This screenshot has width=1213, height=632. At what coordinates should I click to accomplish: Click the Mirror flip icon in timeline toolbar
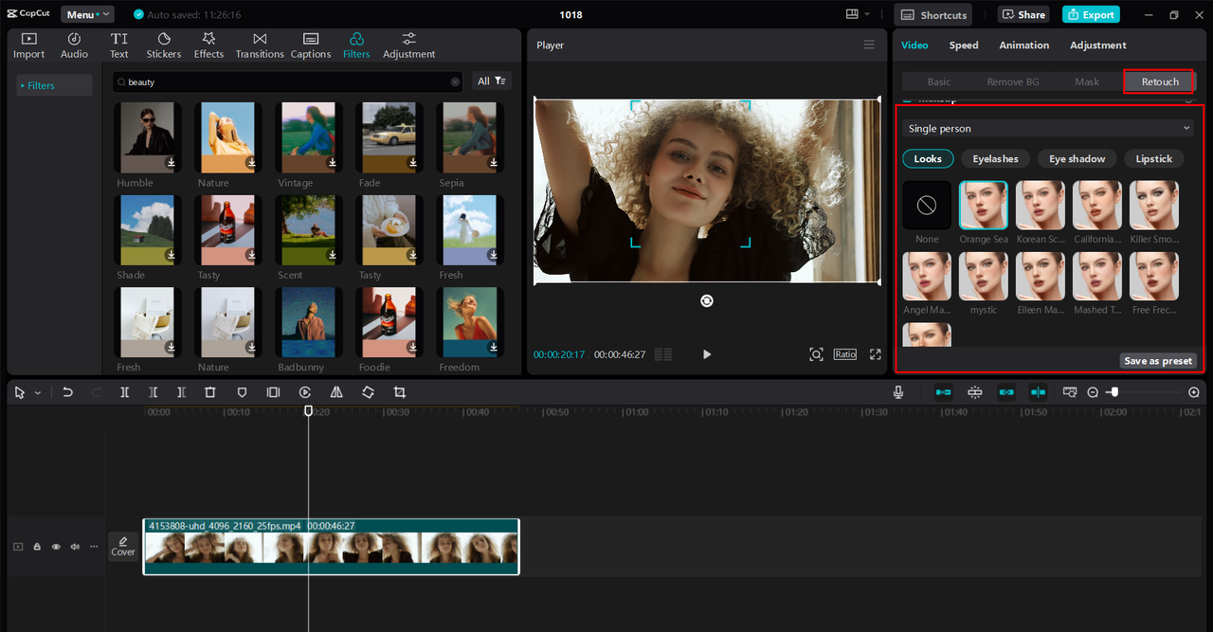click(336, 392)
